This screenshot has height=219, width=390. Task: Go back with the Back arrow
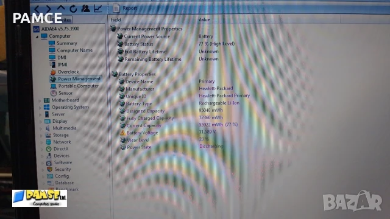pos(37,10)
